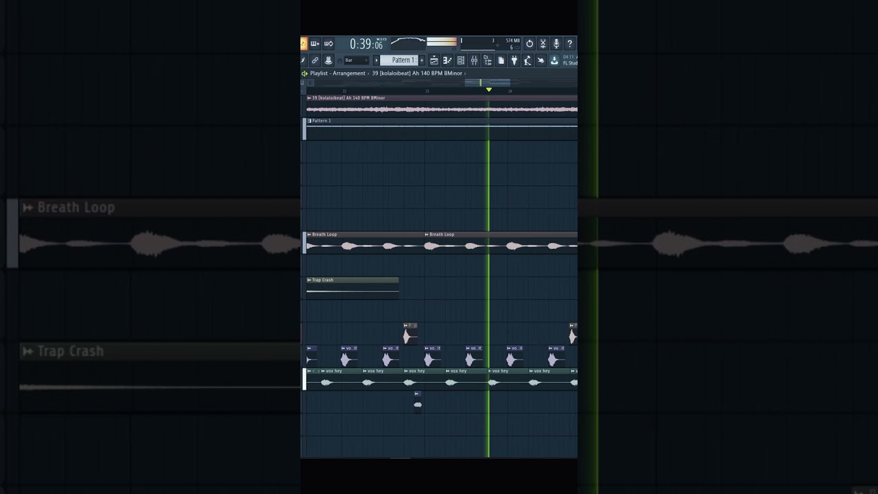Click the circular arrow undo-history icon
The width and height of the screenshot is (878, 494).
pyautogui.click(x=530, y=44)
